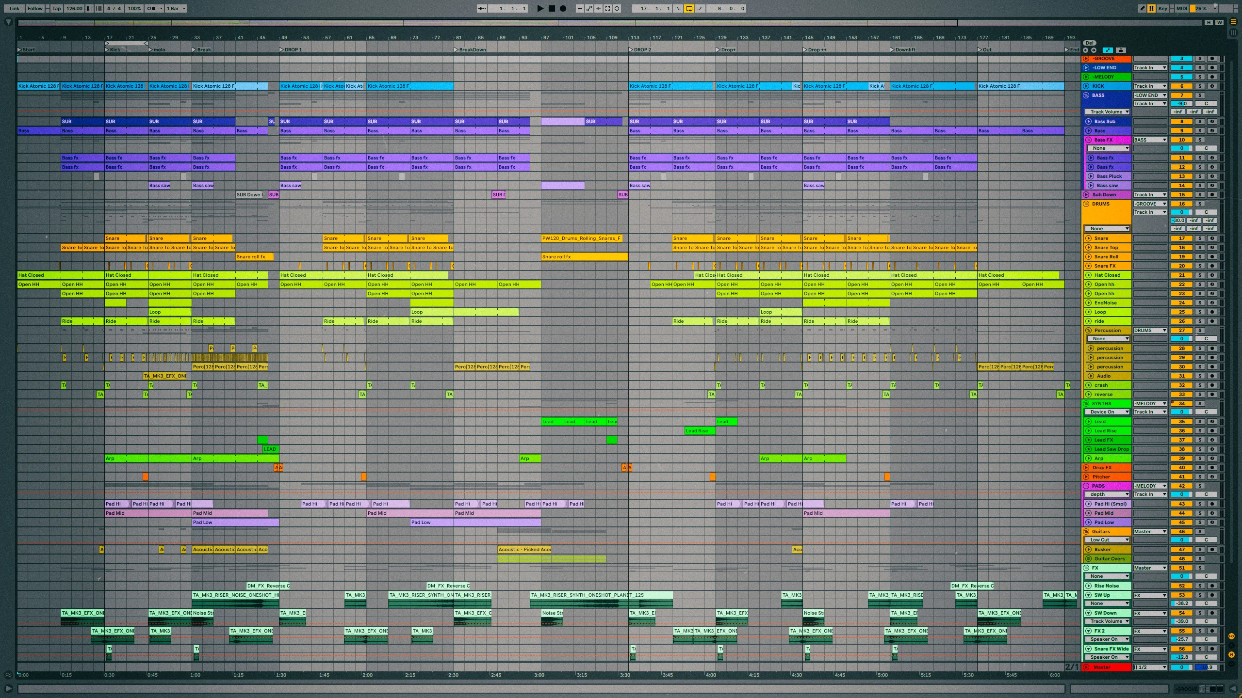Image resolution: width=1242 pixels, height=698 pixels.
Task: Show overview via wave icon
Action: (x=8, y=675)
